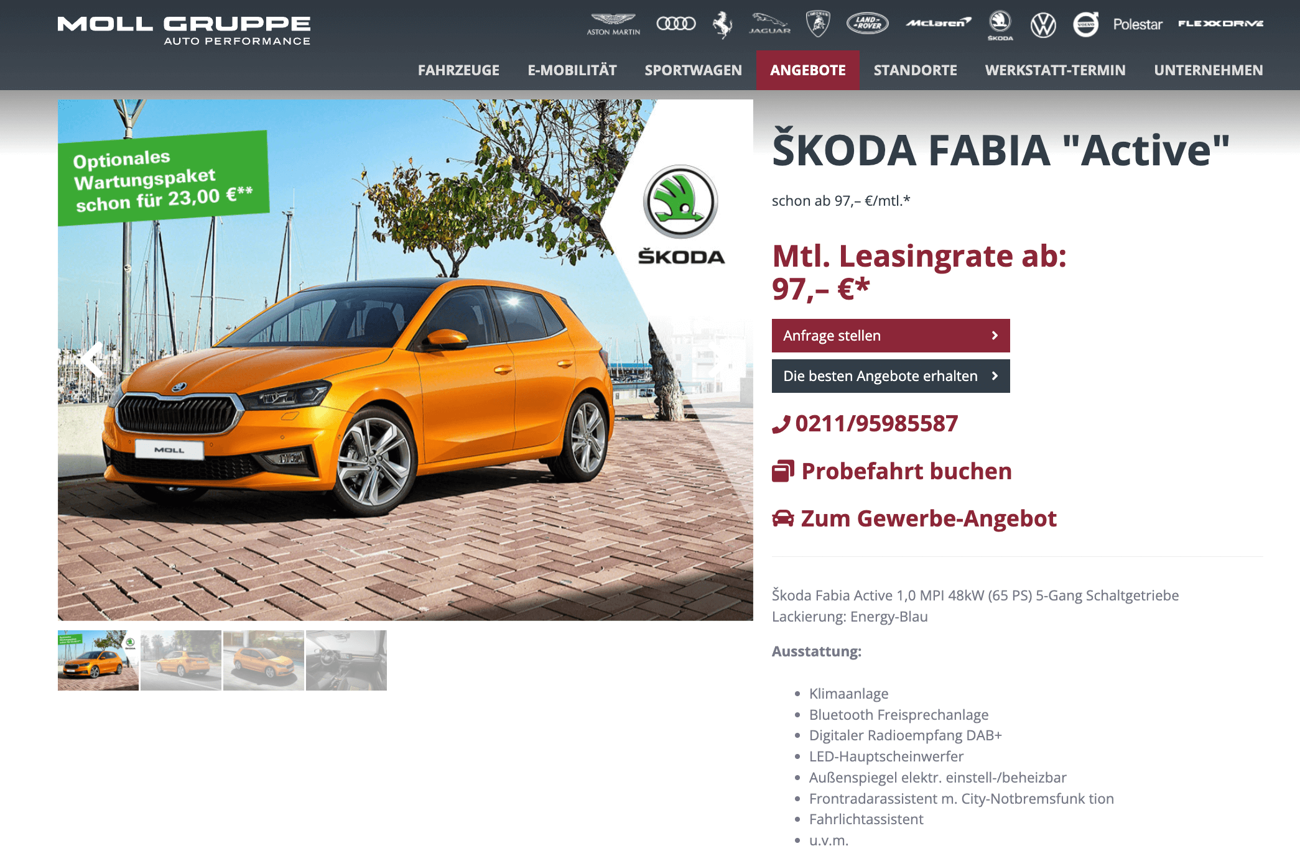Open the Probefahrt buchen link
The image size is (1300, 864).
906,471
